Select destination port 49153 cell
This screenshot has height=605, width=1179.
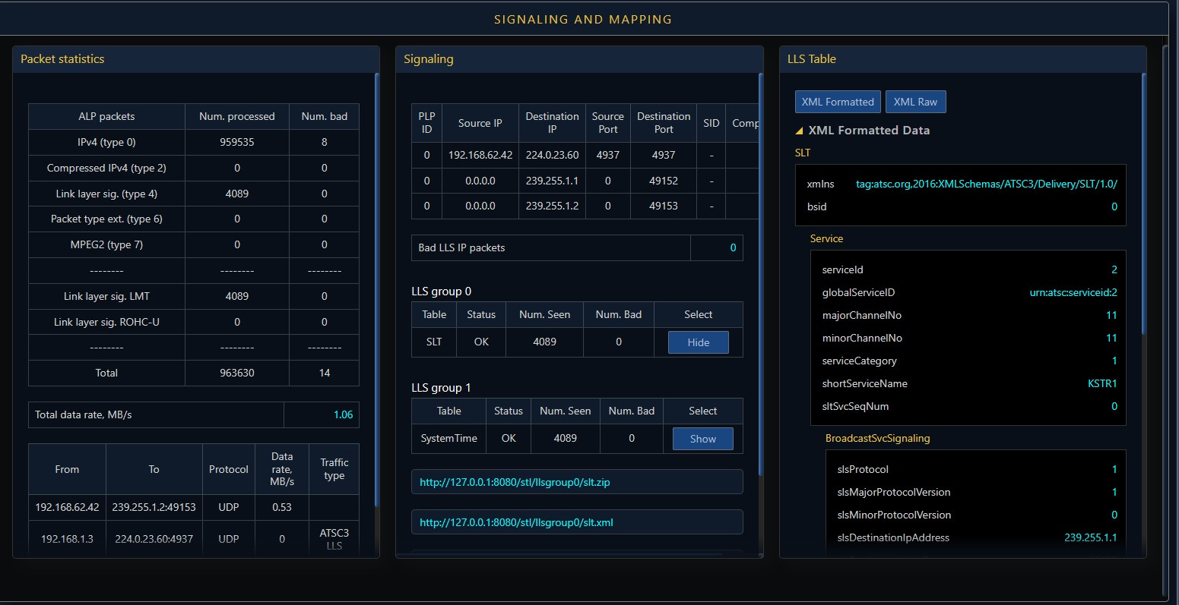pyautogui.click(x=664, y=206)
